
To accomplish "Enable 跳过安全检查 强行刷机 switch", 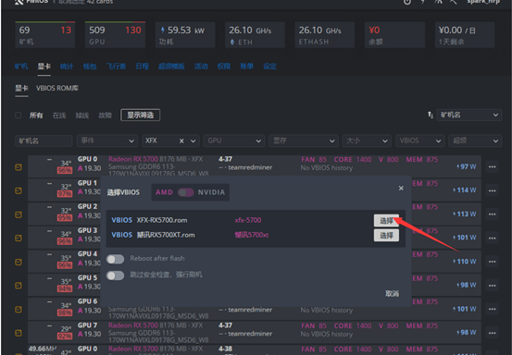I will [115, 275].
